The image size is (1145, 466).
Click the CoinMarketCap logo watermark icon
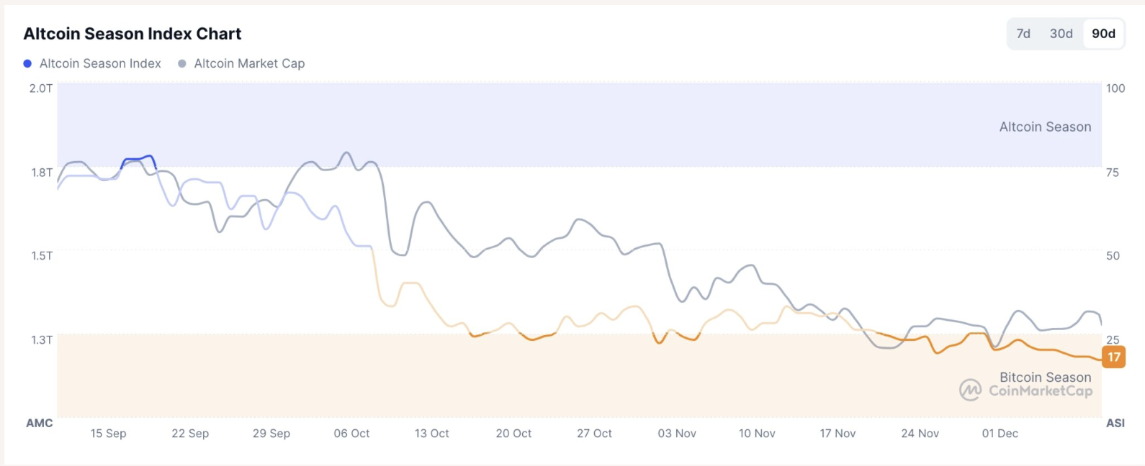pos(970,390)
